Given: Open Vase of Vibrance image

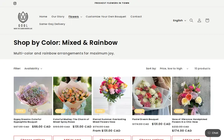Looking at the screenshot, I should [191, 96].
